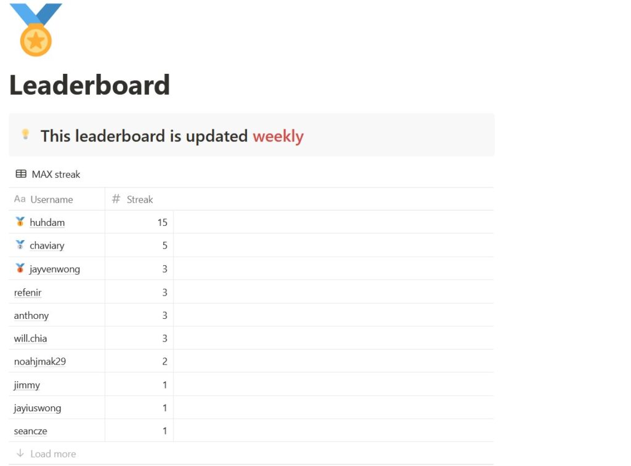This screenshot has height=466, width=631.
Task: Click the Aa icon in Username header
Action: [x=20, y=199]
